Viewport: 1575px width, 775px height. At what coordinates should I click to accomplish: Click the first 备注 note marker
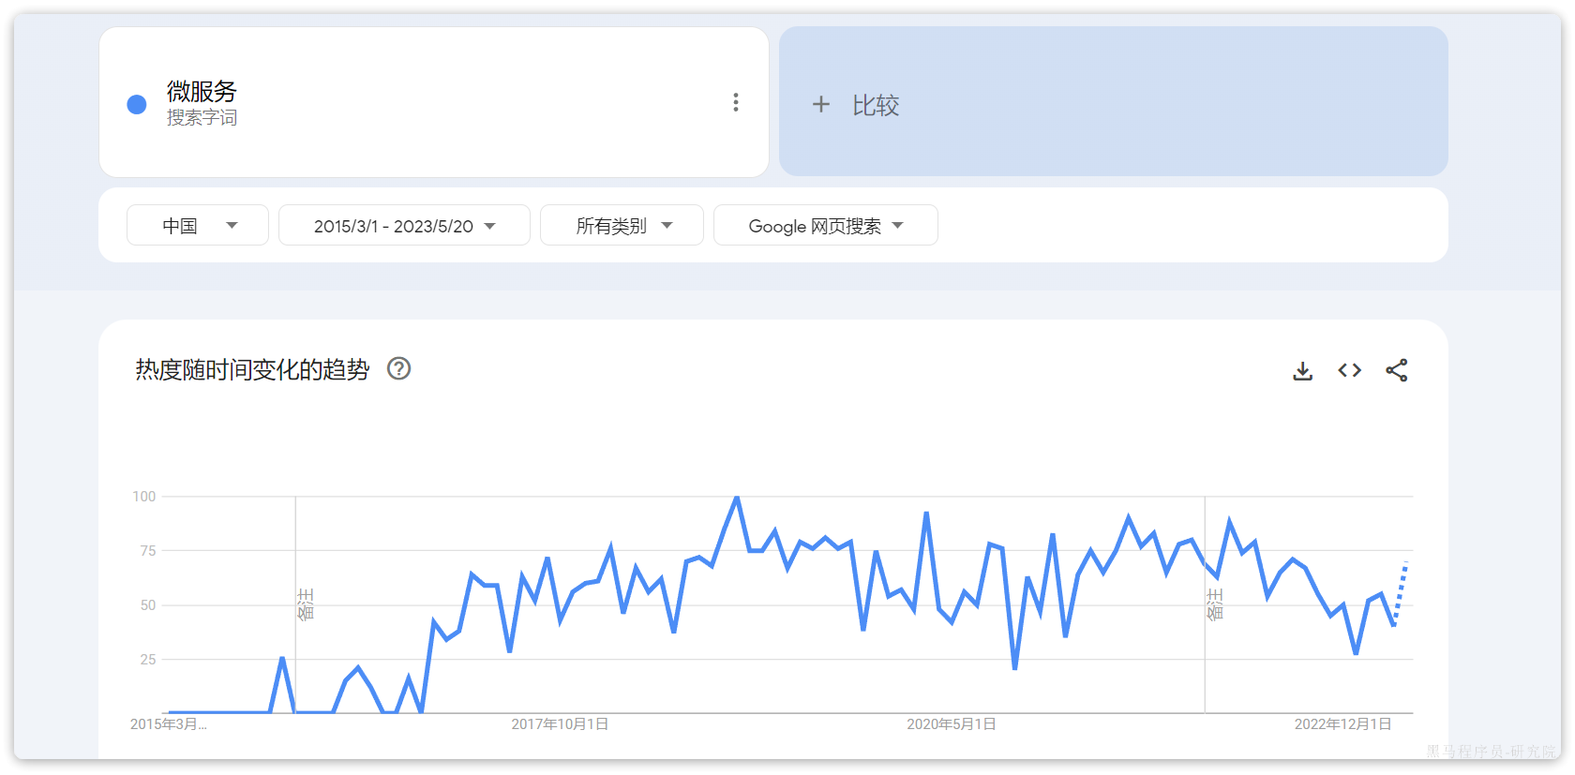click(306, 604)
